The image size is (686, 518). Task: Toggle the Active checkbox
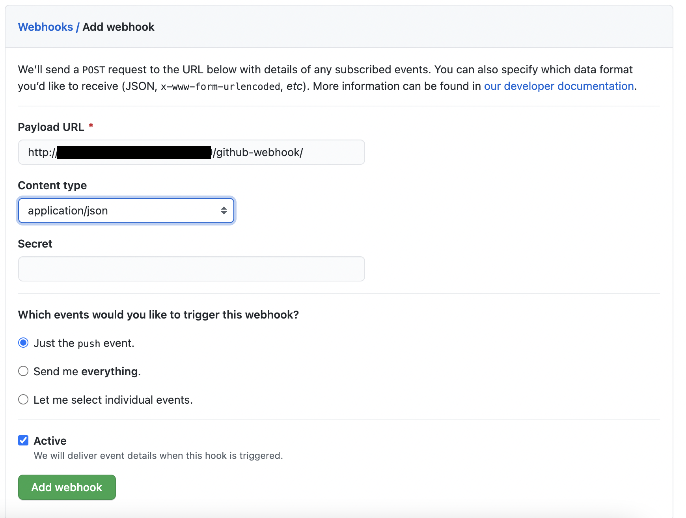(23, 440)
